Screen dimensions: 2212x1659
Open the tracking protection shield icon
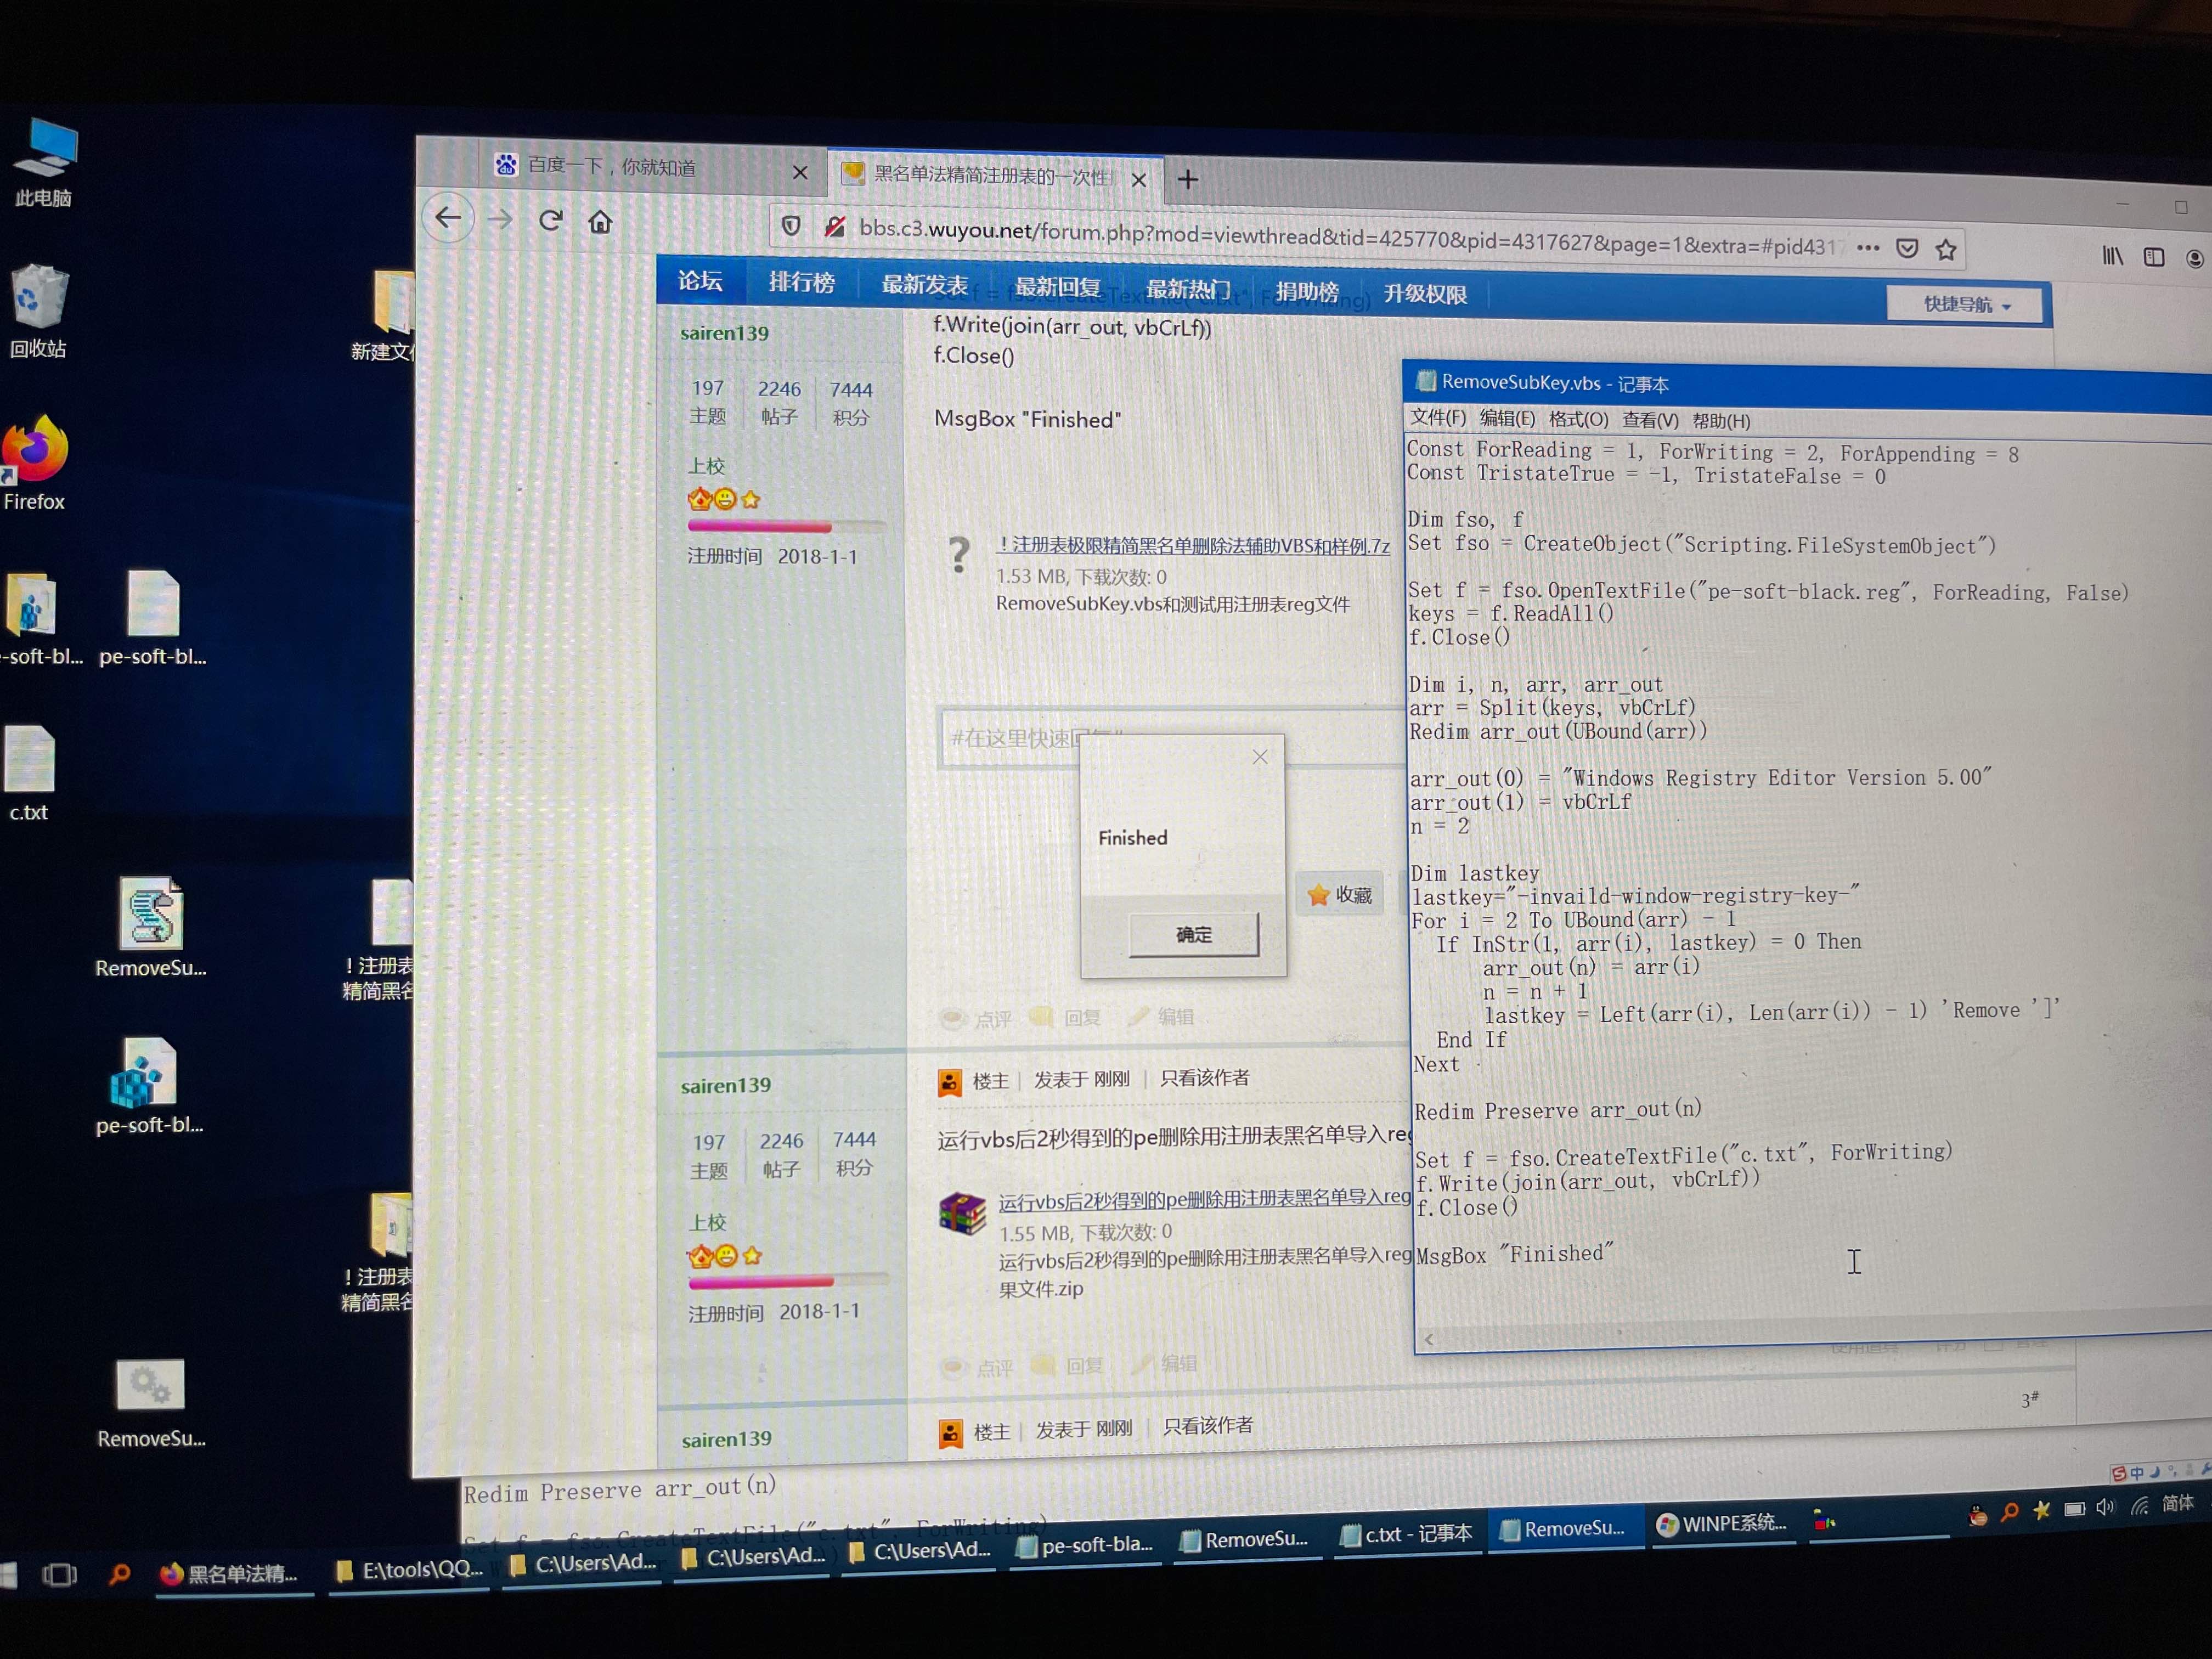click(x=791, y=226)
